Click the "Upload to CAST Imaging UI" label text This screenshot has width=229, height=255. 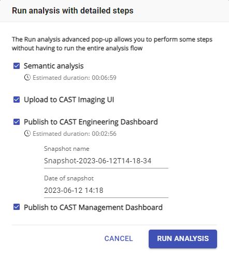click(69, 100)
